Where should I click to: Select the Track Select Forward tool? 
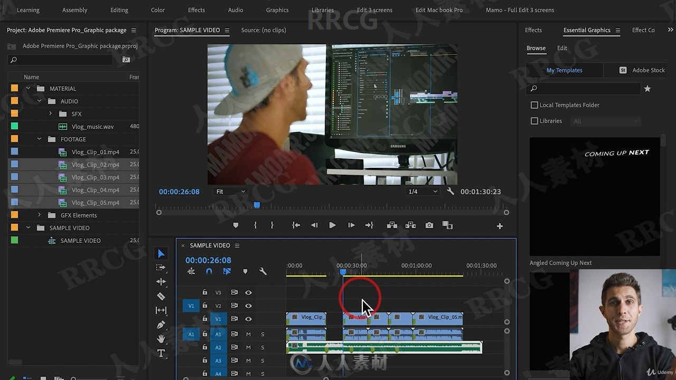pyautogui.click(x=161, y=268)
